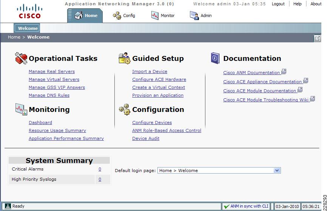Click the Operational Tasks toolbox icon

click(x=21, y=58)
